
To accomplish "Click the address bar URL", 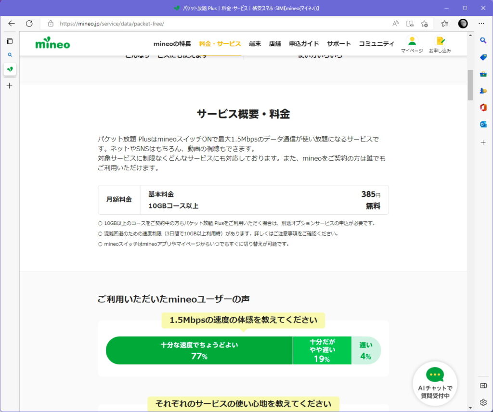I will [112, 24].
